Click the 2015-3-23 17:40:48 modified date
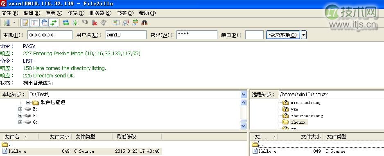The height and width of the screenshot is (156, 384). pyautogui.click(x=137, y=151)
